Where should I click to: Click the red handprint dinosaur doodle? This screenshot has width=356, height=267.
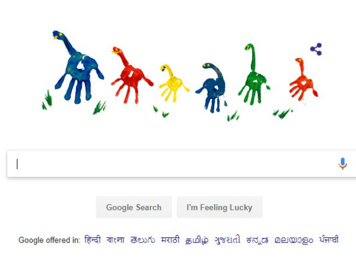pos(132,75)
